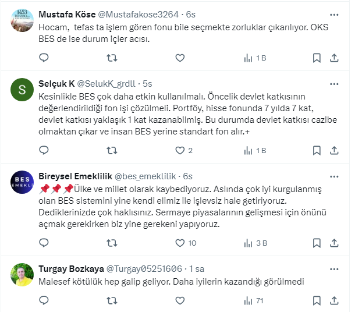Retweet Selçuk K's tweet
The width and height of the screenshot is (355, 312).
pyautogui.click(x=112, y=150)
